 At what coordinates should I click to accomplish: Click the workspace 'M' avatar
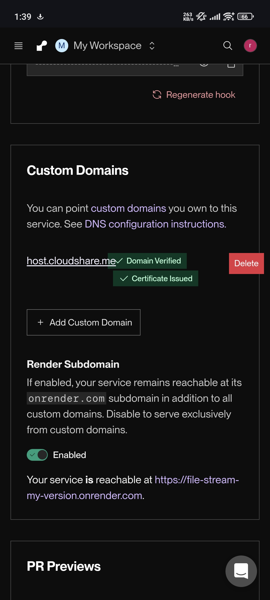coord(62,46)
